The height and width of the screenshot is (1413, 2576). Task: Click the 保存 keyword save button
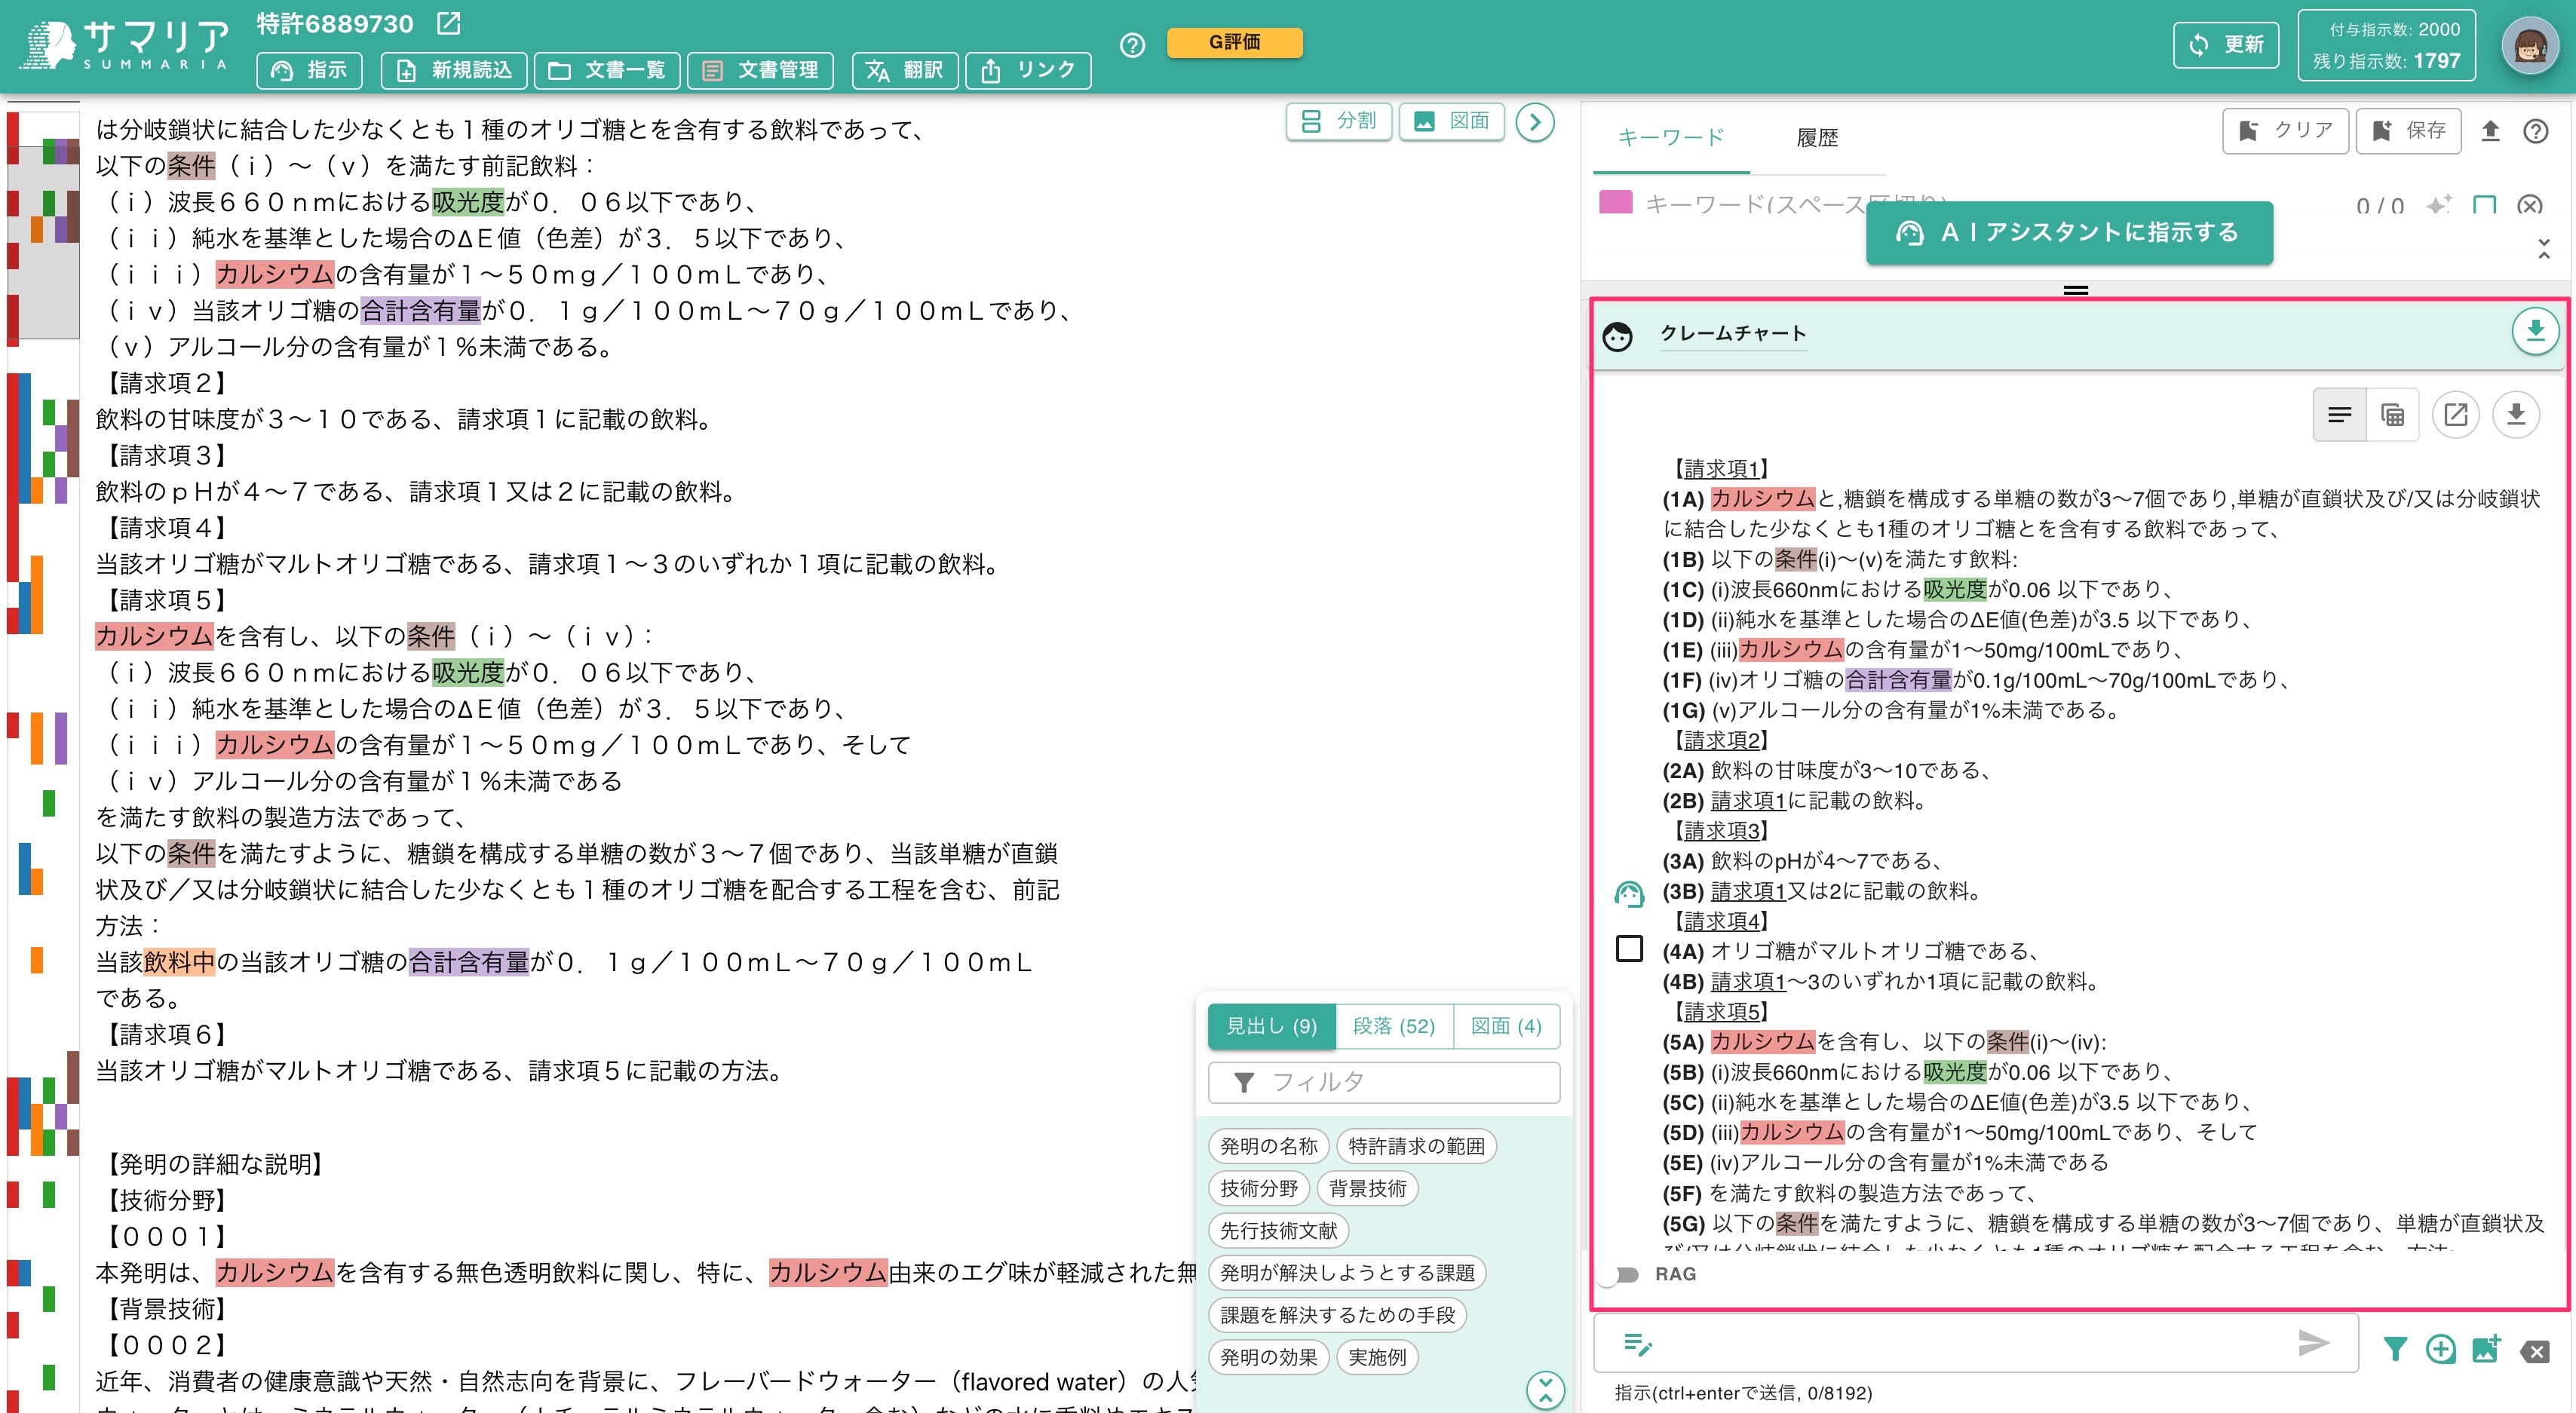[2408, 131]
